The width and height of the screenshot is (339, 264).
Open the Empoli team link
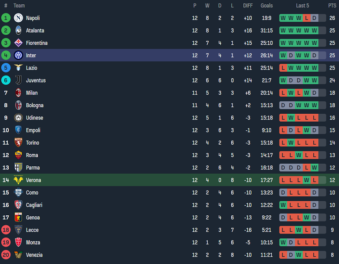pos(33,130)
